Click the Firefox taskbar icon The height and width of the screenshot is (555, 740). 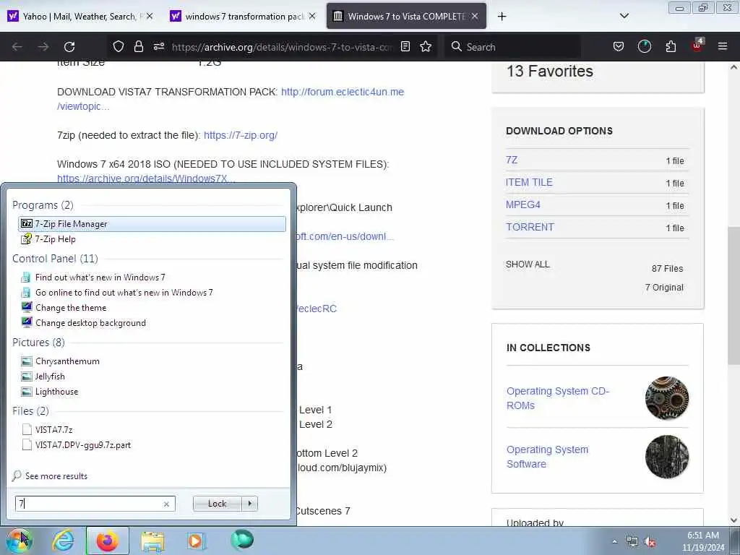click(x=108, y=541)
